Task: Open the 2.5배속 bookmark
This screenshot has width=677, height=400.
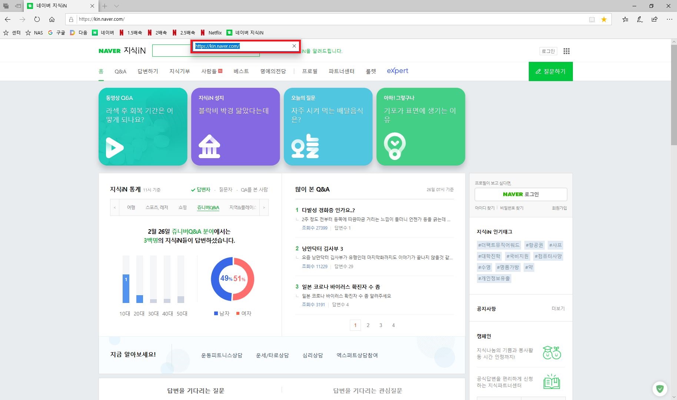Action: tap(183, 33)
